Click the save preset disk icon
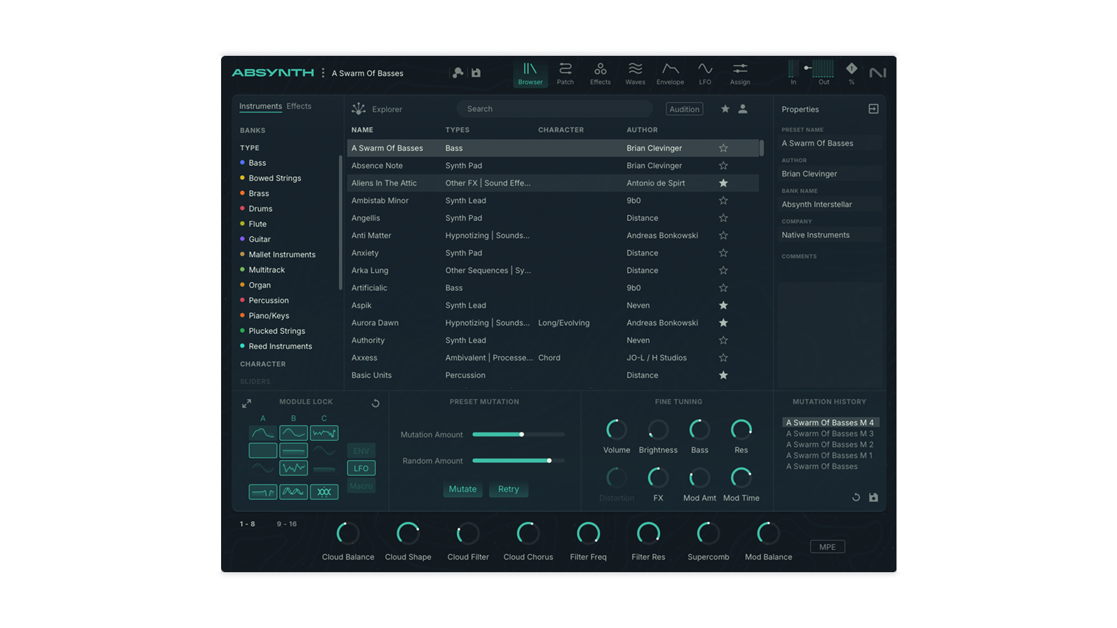 tap(476, 73)
